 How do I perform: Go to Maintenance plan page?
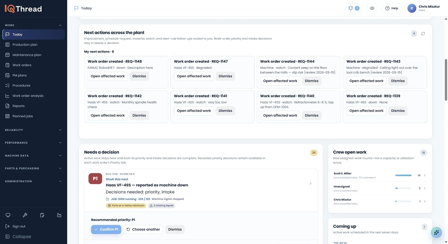coord(34,55)
